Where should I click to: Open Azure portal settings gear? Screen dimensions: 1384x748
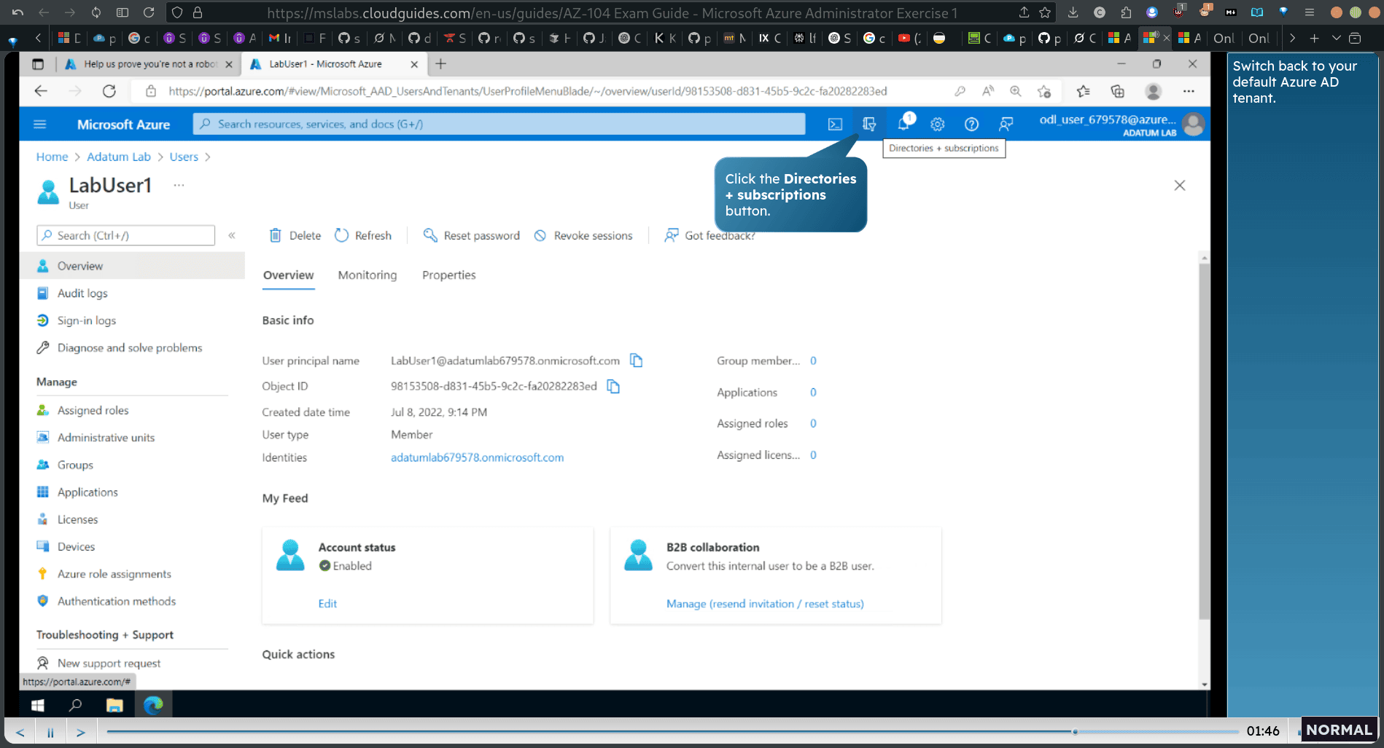tap(938, 125)
